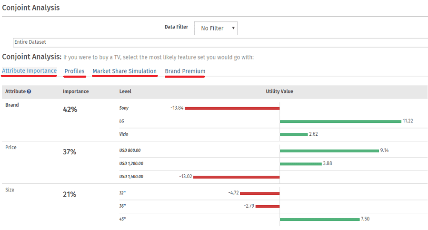Open the Profiles tab

click(74, 71)
